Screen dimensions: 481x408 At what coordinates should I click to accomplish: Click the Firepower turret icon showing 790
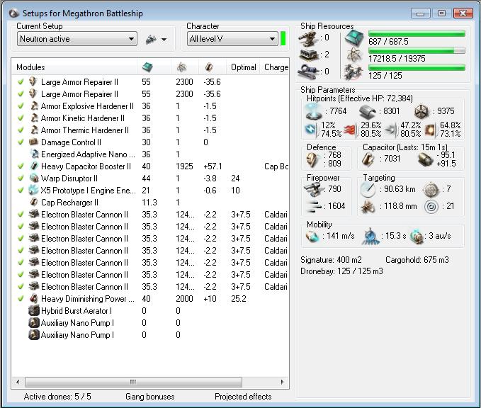(313, 190)
